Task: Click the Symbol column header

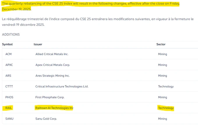Action: (7, 44)
